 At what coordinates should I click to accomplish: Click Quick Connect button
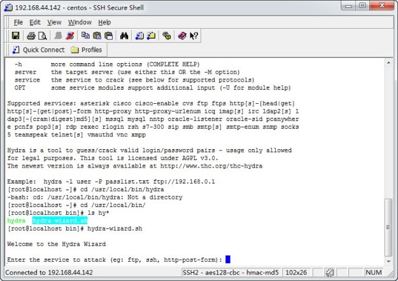click(x=39, y=50)
